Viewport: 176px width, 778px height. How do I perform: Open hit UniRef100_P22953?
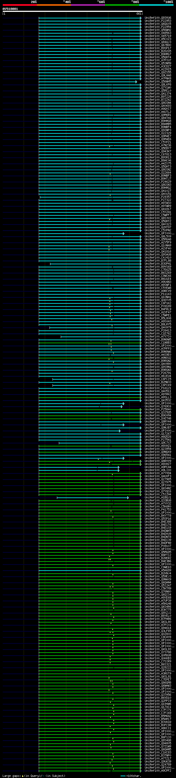tap(158, 21)
